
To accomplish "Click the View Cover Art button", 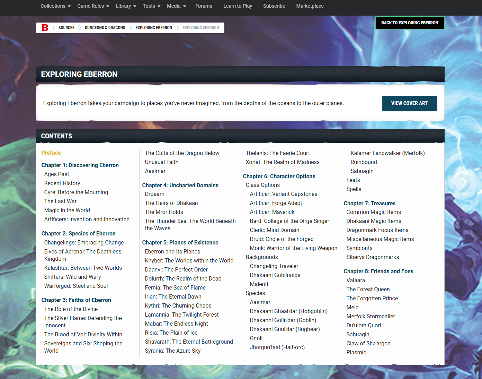I will click(x=409, y=103).
